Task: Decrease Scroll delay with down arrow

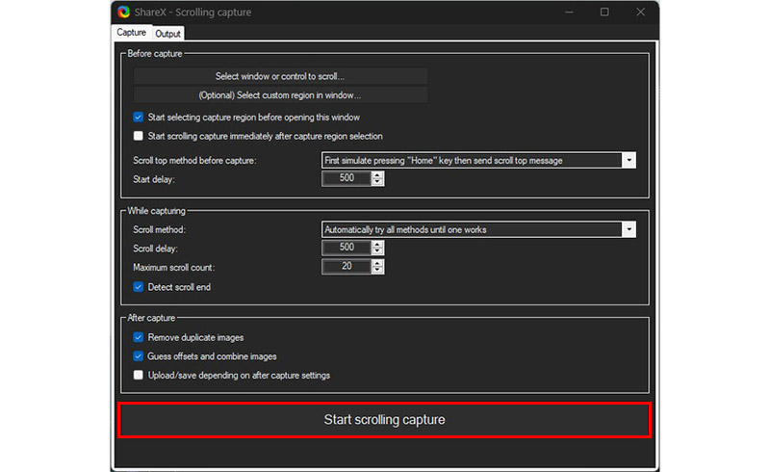Action: tap(377, 250)
